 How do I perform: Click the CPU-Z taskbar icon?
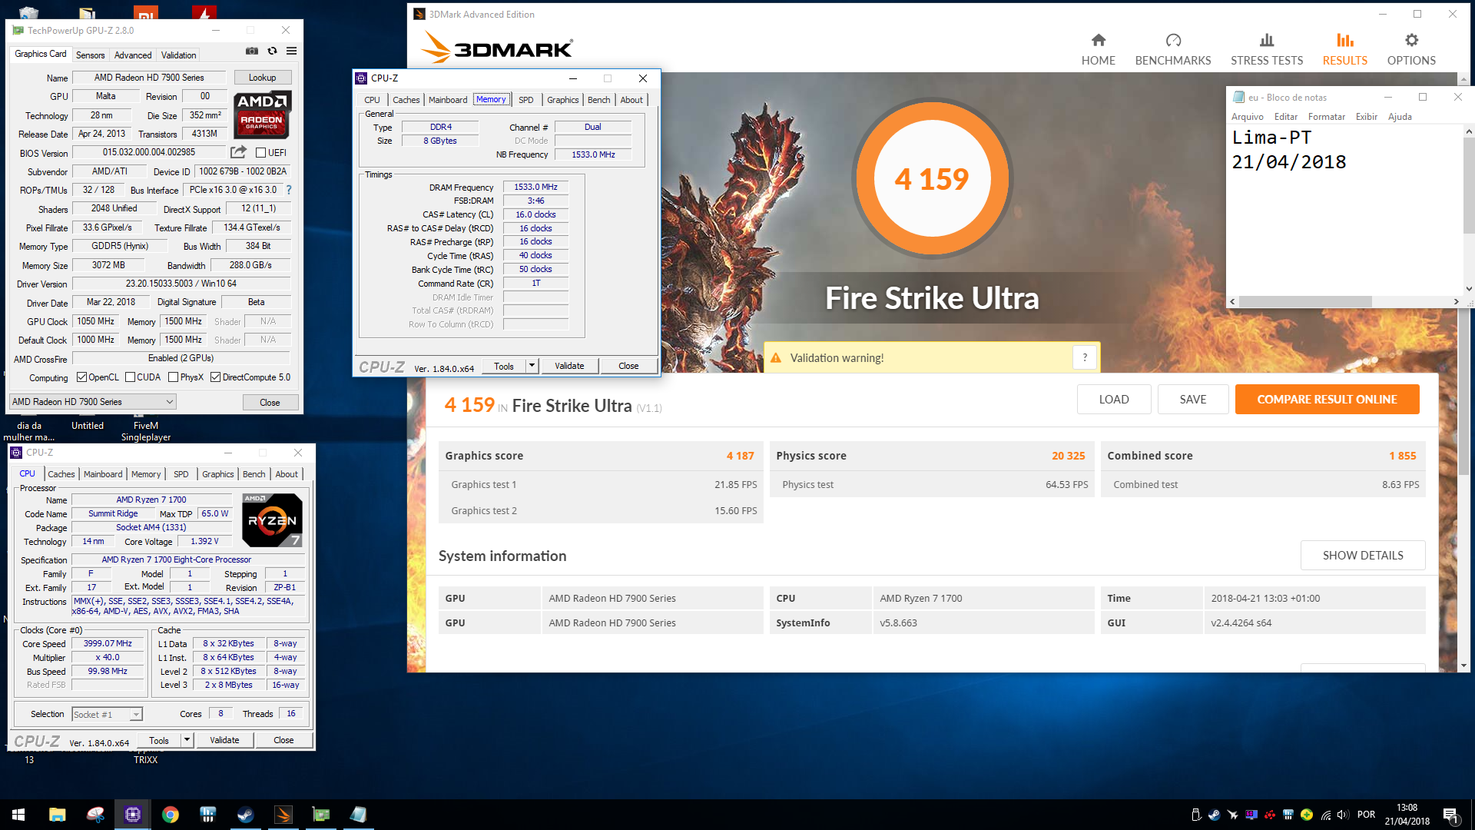tap(133, 815)
